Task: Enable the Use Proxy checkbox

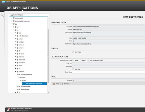Action: tap(73, 52)
